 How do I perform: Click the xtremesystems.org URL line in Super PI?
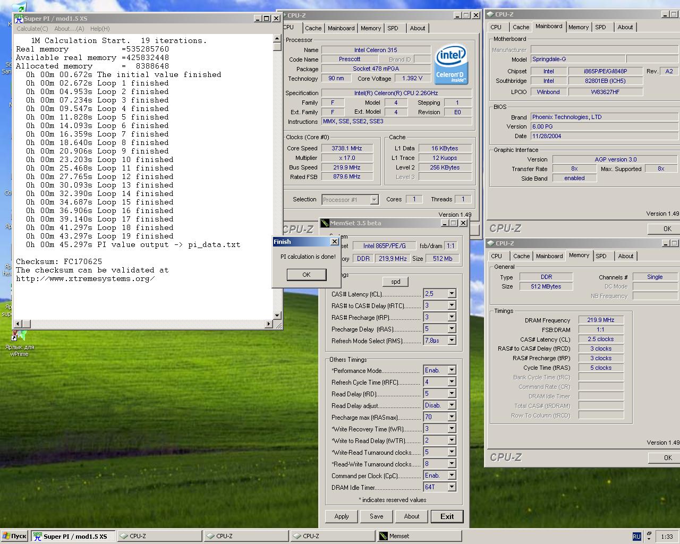pyautogui.click(x=86, y=278)
